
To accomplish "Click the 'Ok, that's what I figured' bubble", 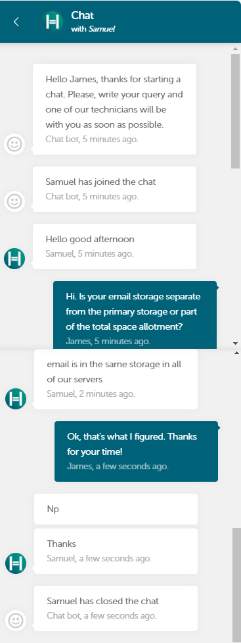I will [x=136, y=451].
